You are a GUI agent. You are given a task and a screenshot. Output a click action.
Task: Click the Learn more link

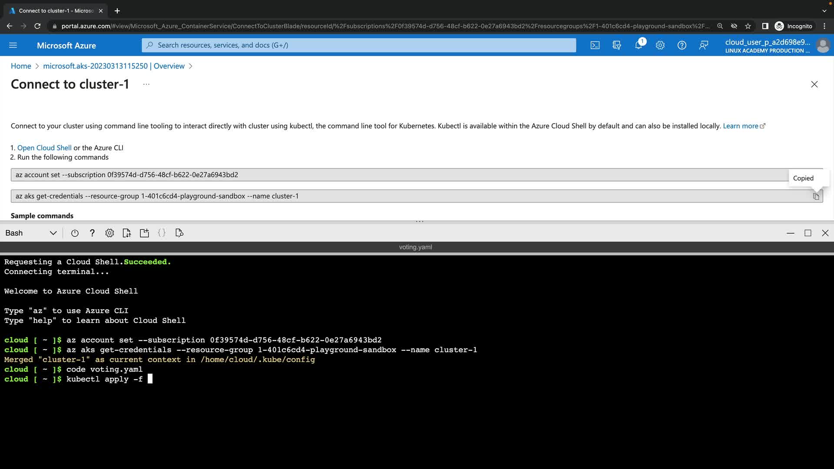click(741, 126)
